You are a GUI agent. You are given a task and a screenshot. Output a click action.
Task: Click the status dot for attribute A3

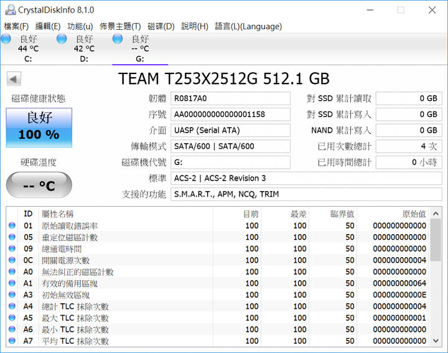[x=12, y=294]
